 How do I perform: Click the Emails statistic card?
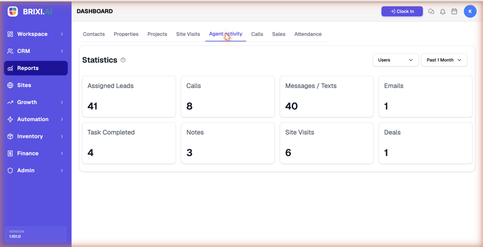tap(425, 97)
